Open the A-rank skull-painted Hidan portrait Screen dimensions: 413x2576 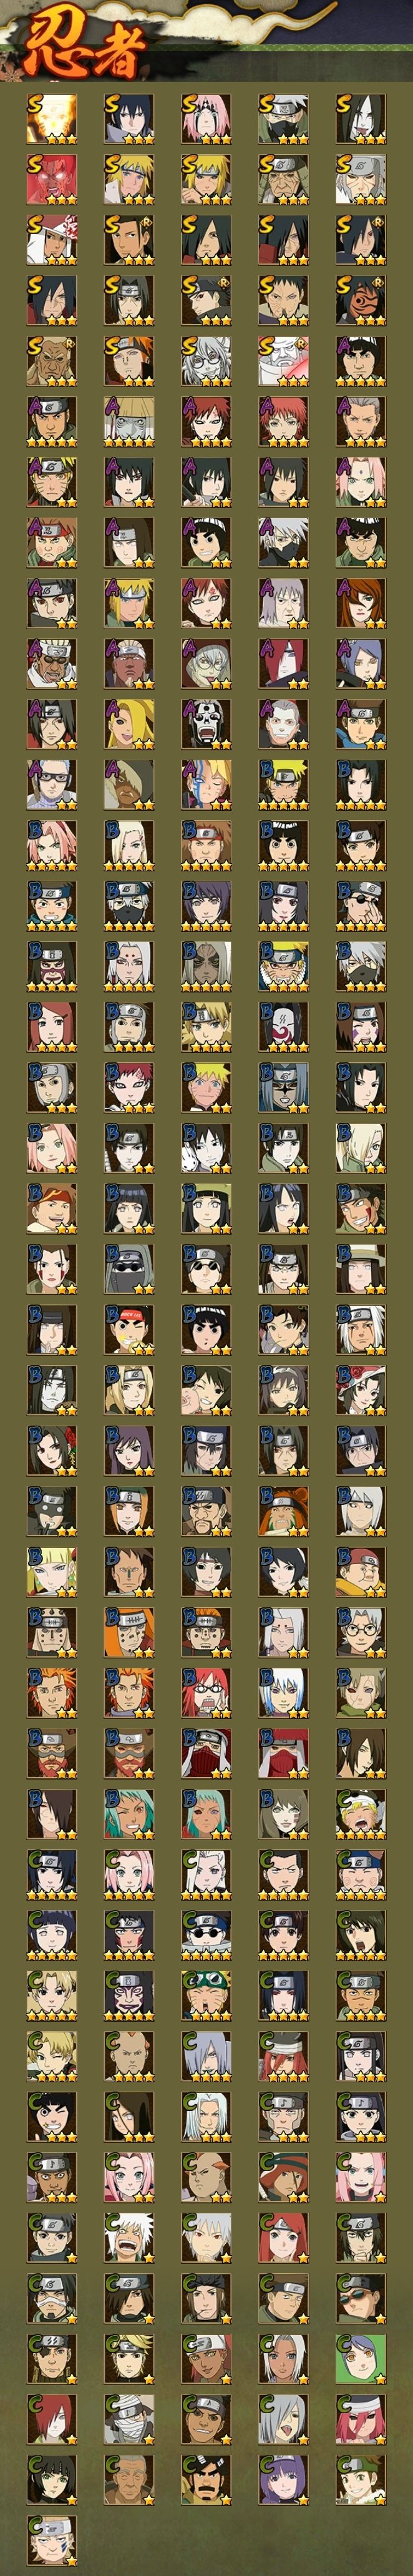point(206,724)
